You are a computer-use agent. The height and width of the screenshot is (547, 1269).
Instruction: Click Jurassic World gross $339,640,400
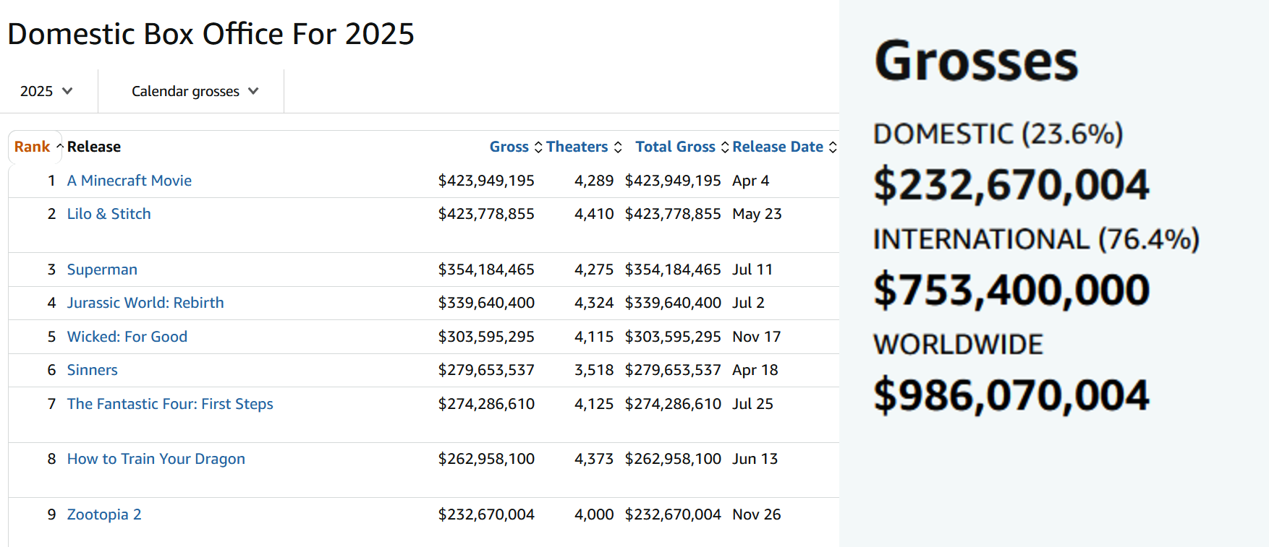click(486, 303)
